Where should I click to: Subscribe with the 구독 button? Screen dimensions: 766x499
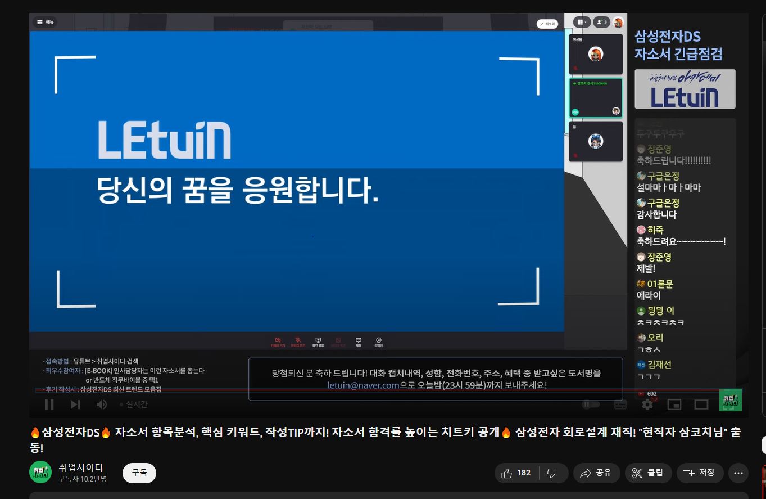pyautogui.click(x=139, y=473)
